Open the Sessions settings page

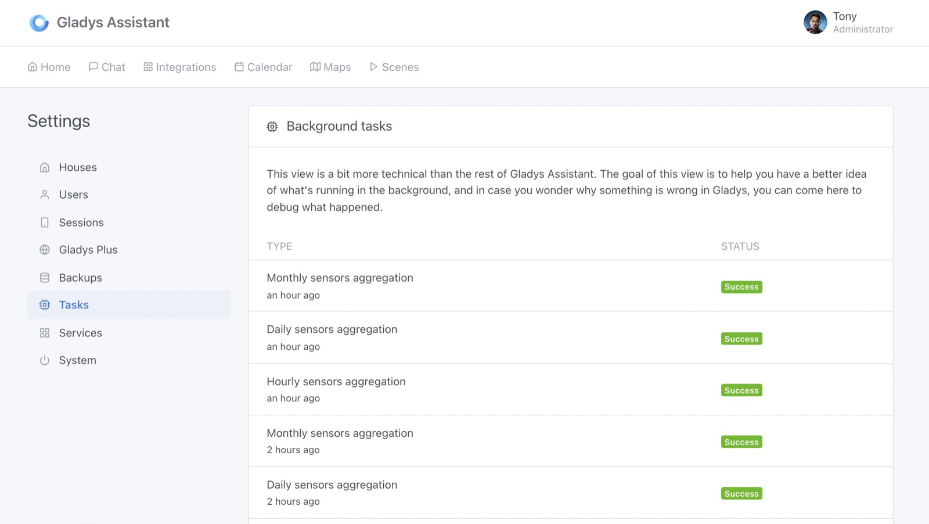(81, 222)
